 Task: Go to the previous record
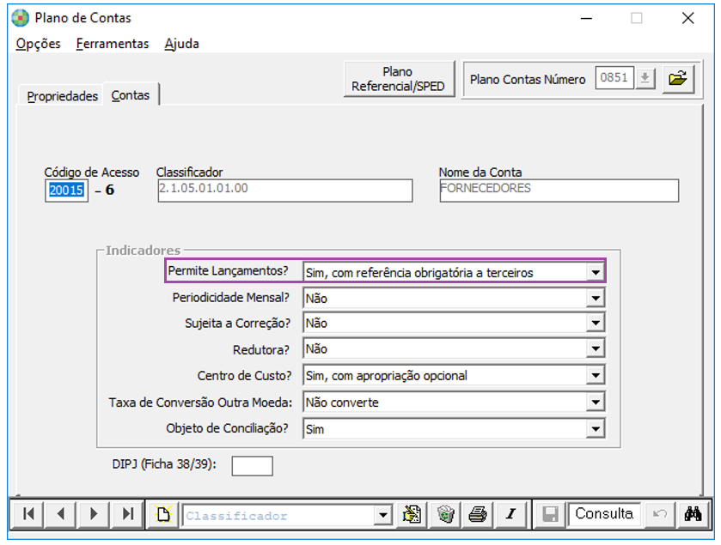pyautogui.click(x=61, y=514)
